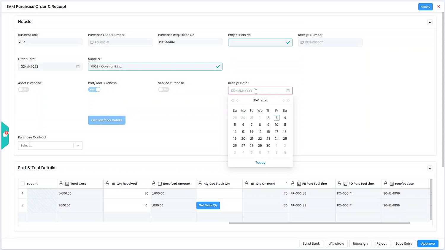Jump to next year in calendar

click(288, 101)
